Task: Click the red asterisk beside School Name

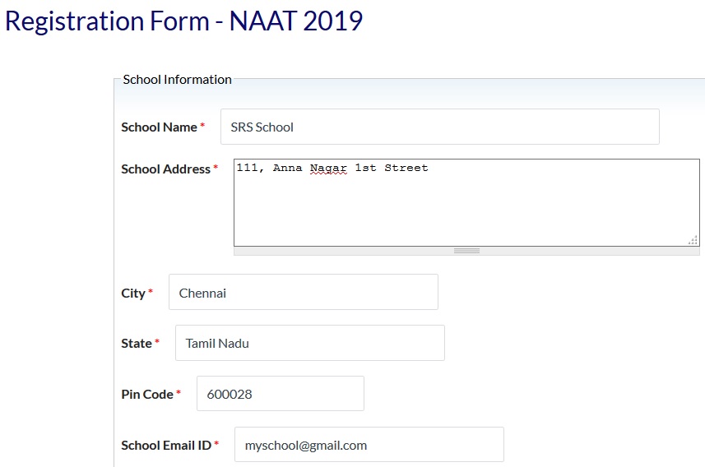Action: coord(202,127)
